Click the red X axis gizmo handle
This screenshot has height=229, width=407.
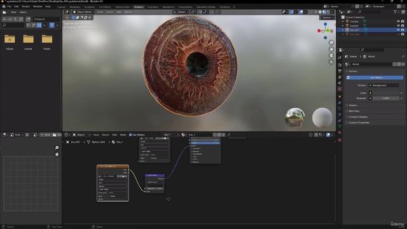(319, 31)
